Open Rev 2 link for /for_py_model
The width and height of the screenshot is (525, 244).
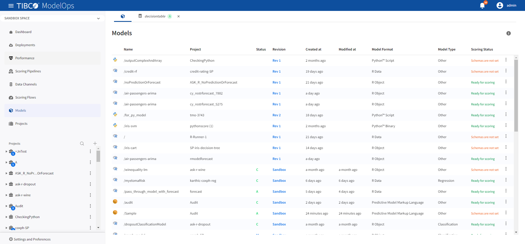click(276, 115)
